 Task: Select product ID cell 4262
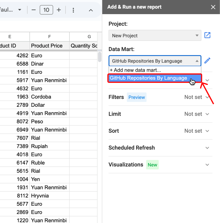[x=15, y=55]
